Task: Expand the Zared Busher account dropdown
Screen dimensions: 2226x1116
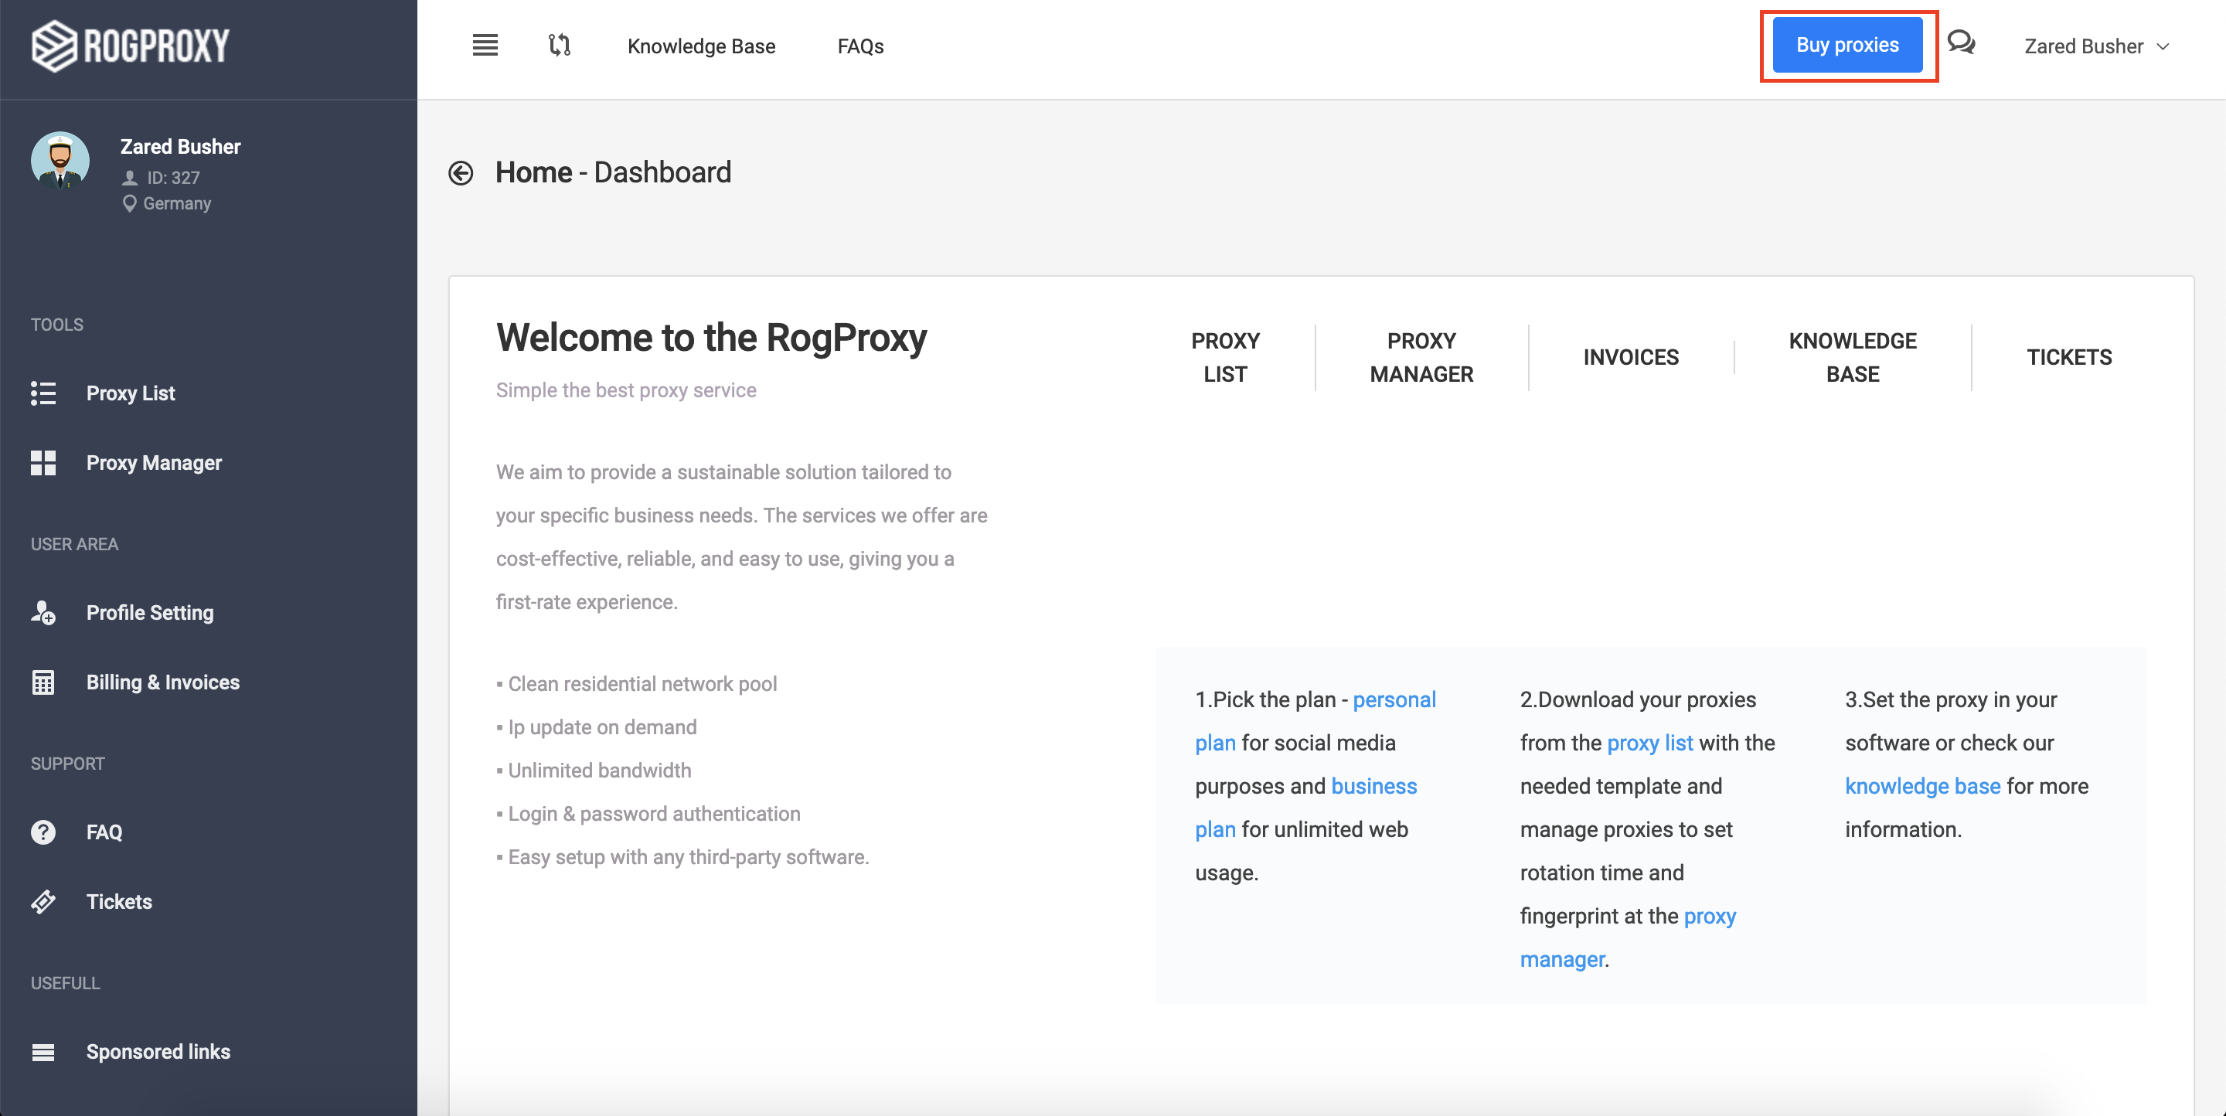Action: point(2096,46)
